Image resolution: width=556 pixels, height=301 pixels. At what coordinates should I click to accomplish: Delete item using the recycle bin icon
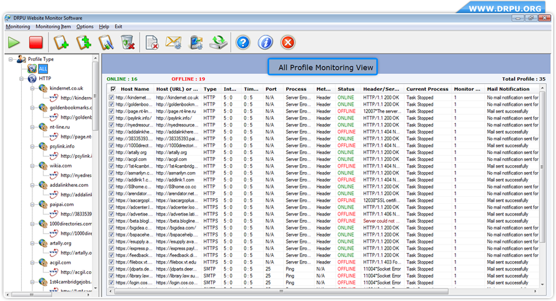(128, 43)
